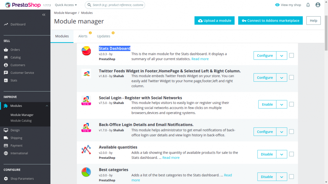Click the Payment card icon
This screenshot has height=184, width=328.
tap(6, 145)
